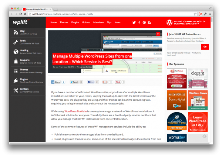Share article on LinkedIn

click(x=55, y=82)
